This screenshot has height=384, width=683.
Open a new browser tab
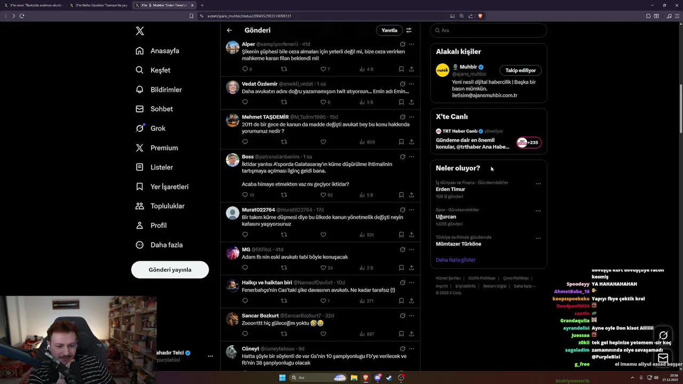(202, 5)
